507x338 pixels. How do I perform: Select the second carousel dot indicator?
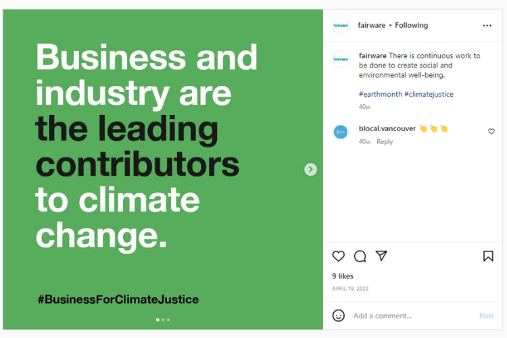click(163, 320)
